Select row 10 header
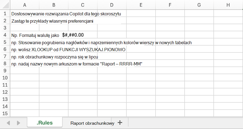This screenshot has width=243, height=129. 5,78
